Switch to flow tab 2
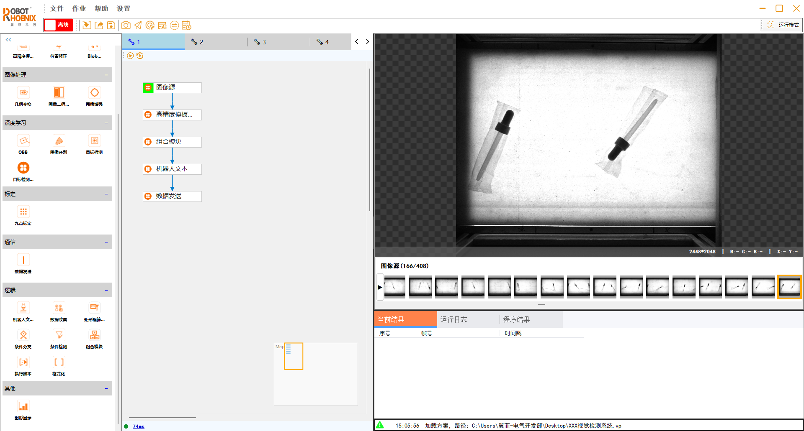This screenshot has width=804, height=431. click(216, 42)
